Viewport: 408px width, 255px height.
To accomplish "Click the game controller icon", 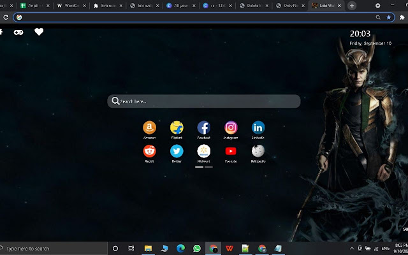I will (x=18, y=33).
